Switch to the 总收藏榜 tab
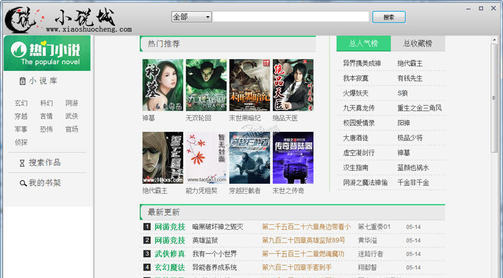The image size is (503, 278). click(x=417, y=44)
